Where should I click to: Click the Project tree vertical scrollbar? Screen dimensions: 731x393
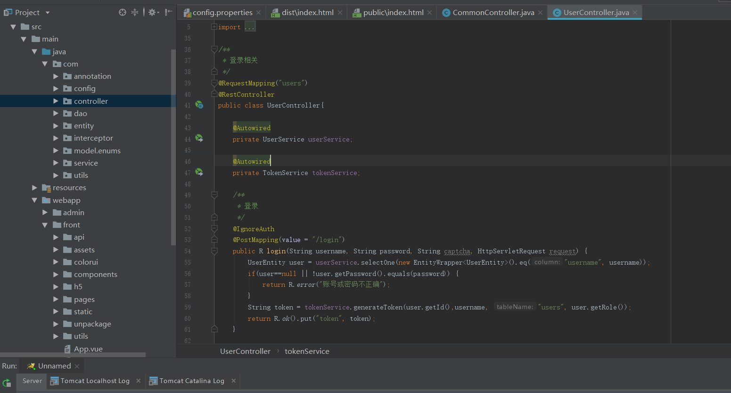coord(173,146)
